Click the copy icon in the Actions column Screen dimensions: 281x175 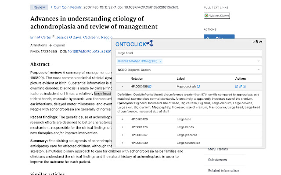[x=237, y=87]
